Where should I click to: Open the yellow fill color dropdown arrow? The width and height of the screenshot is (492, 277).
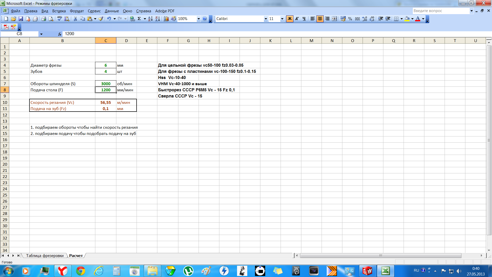click(x=412, y=19)
